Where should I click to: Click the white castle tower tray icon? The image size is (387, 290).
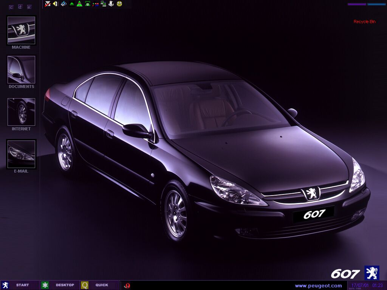111,4
